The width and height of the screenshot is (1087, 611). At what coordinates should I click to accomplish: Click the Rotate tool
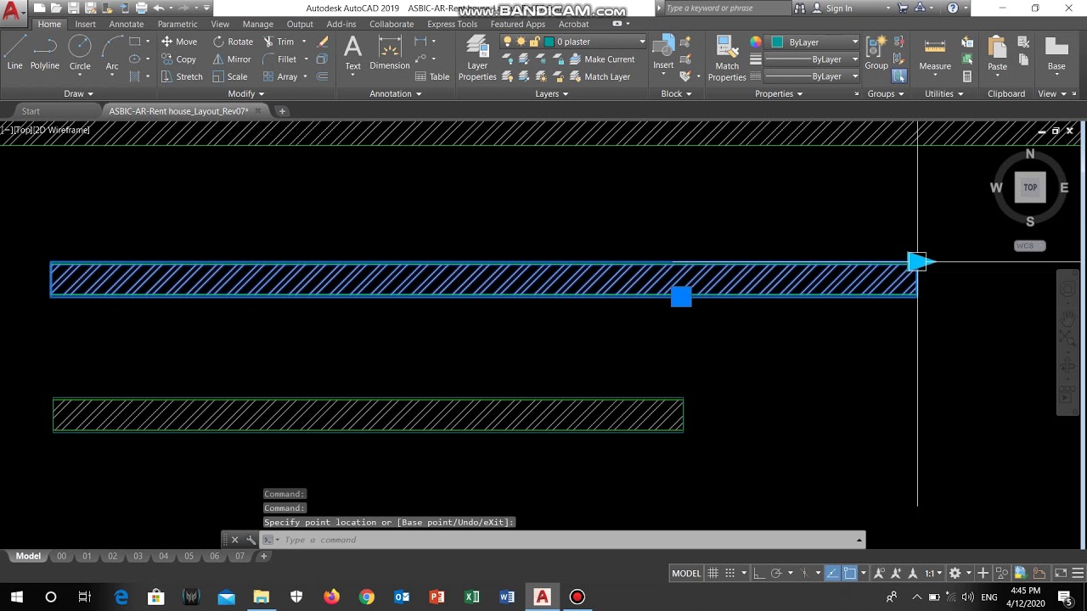point(233,42)
